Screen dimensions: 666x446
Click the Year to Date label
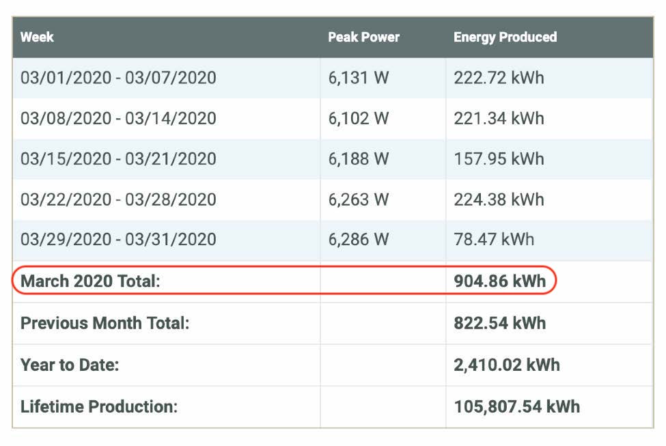(70, 365)
